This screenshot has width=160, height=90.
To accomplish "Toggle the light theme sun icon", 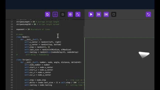I will pos(70,14).
